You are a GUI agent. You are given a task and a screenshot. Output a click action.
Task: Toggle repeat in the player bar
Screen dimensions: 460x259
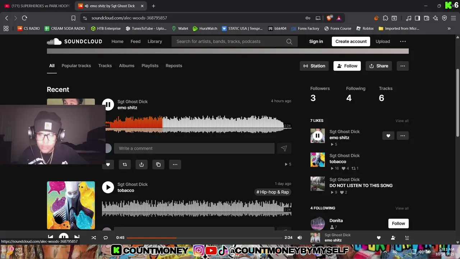pos(106,238)
